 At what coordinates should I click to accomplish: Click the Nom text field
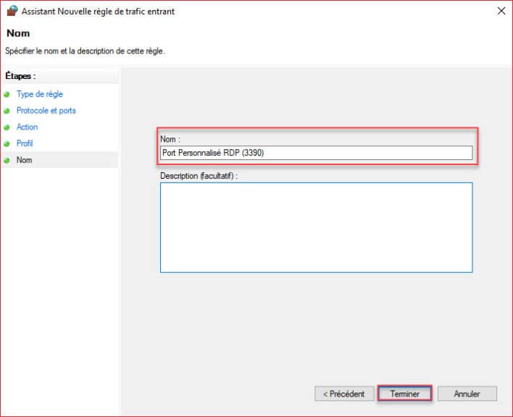pyautogui.click(x=317, y=153)
